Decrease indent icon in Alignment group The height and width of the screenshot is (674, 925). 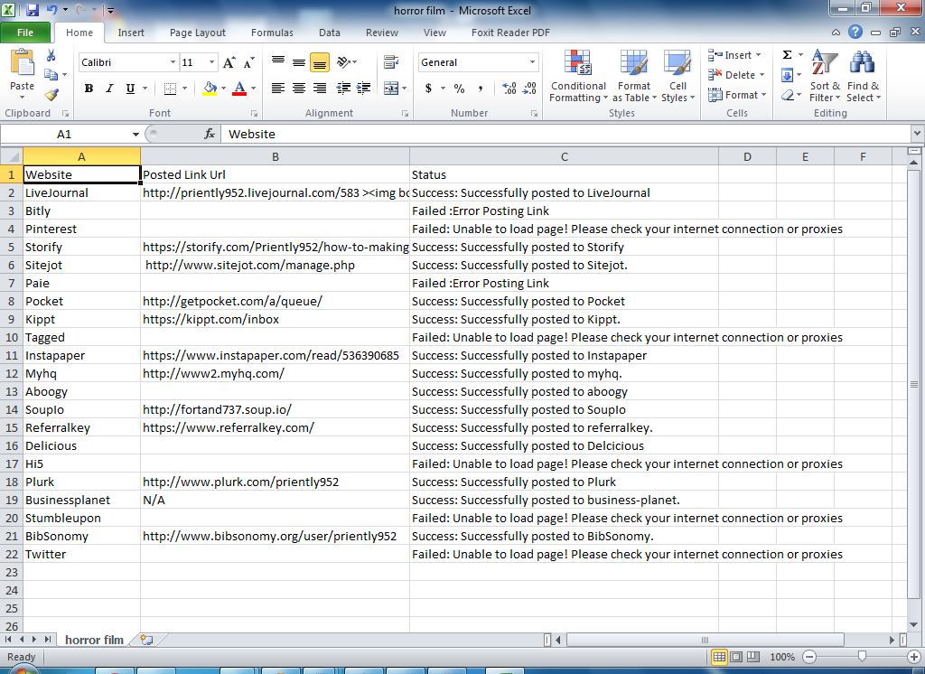(343, 88)
